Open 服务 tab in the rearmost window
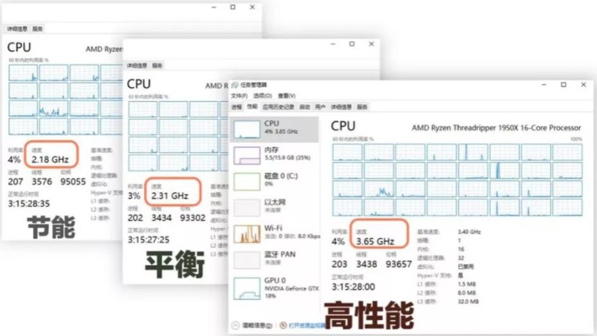This screenshot has width=597, height=336. click(x=37, y=29)
